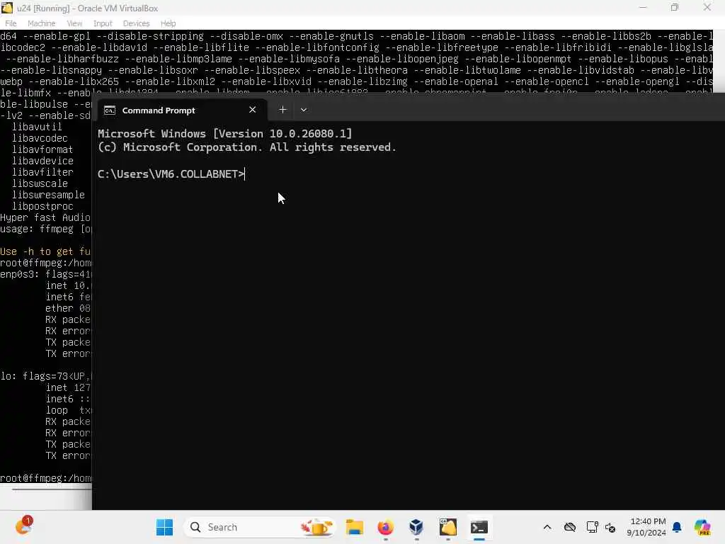Click the VirtualBox window title icon
Screen dimensions: 725x544
click(7, 7)
